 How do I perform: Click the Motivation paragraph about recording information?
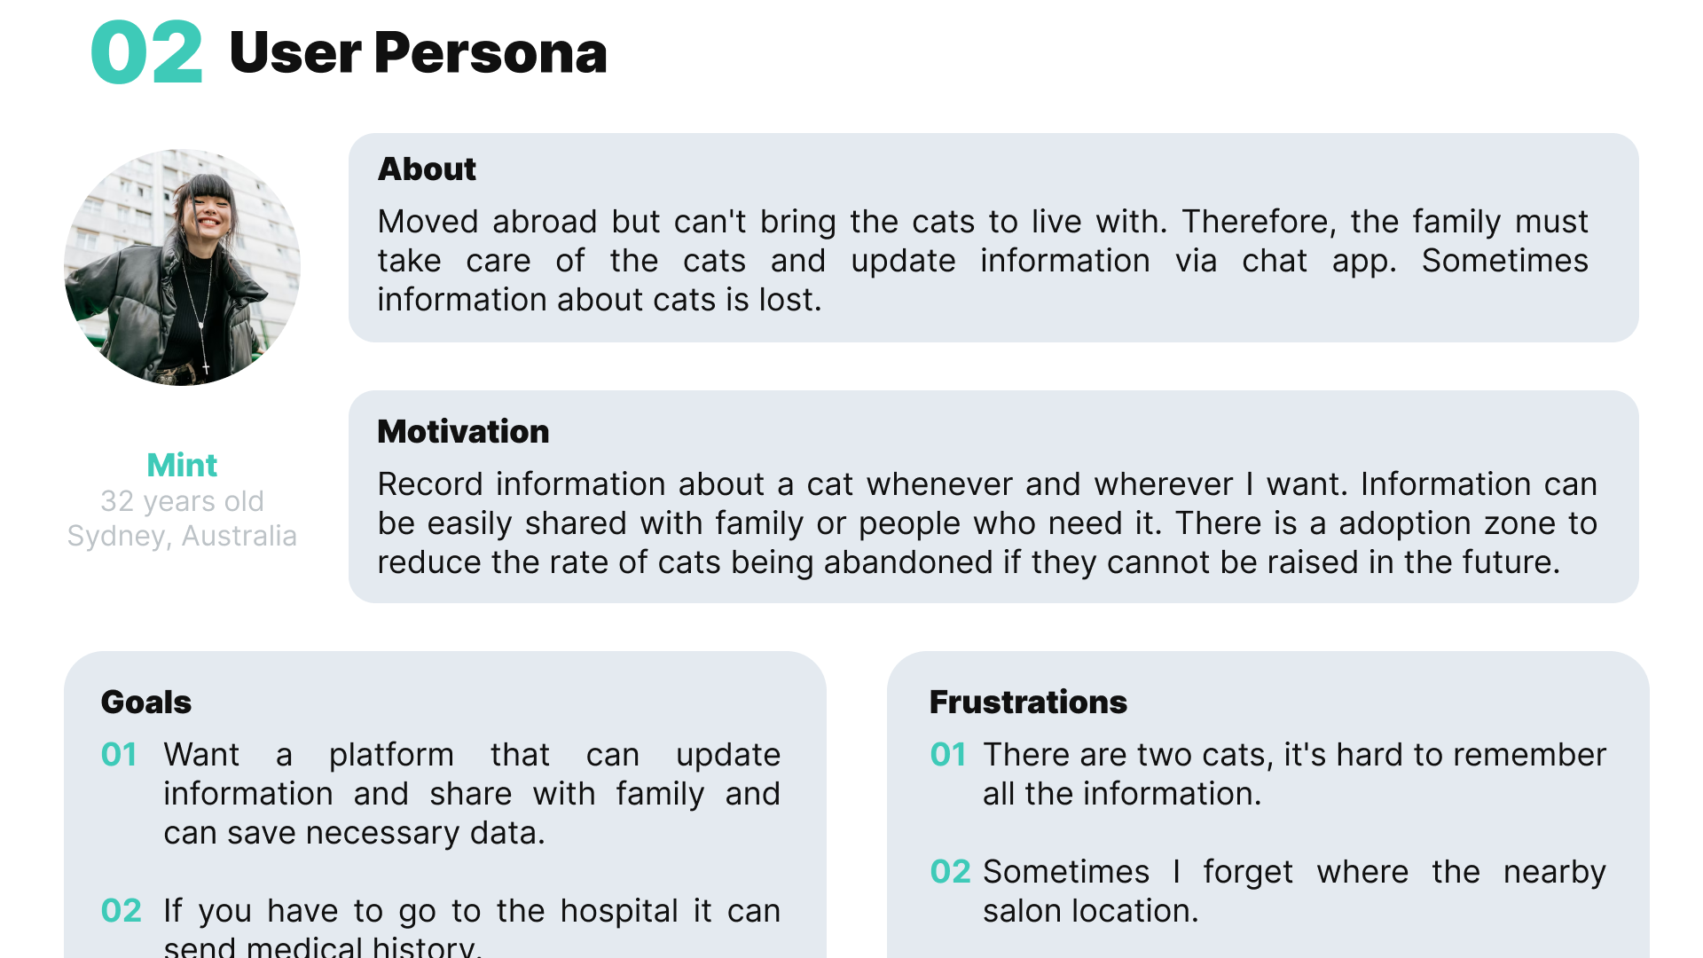click(986, 523)
